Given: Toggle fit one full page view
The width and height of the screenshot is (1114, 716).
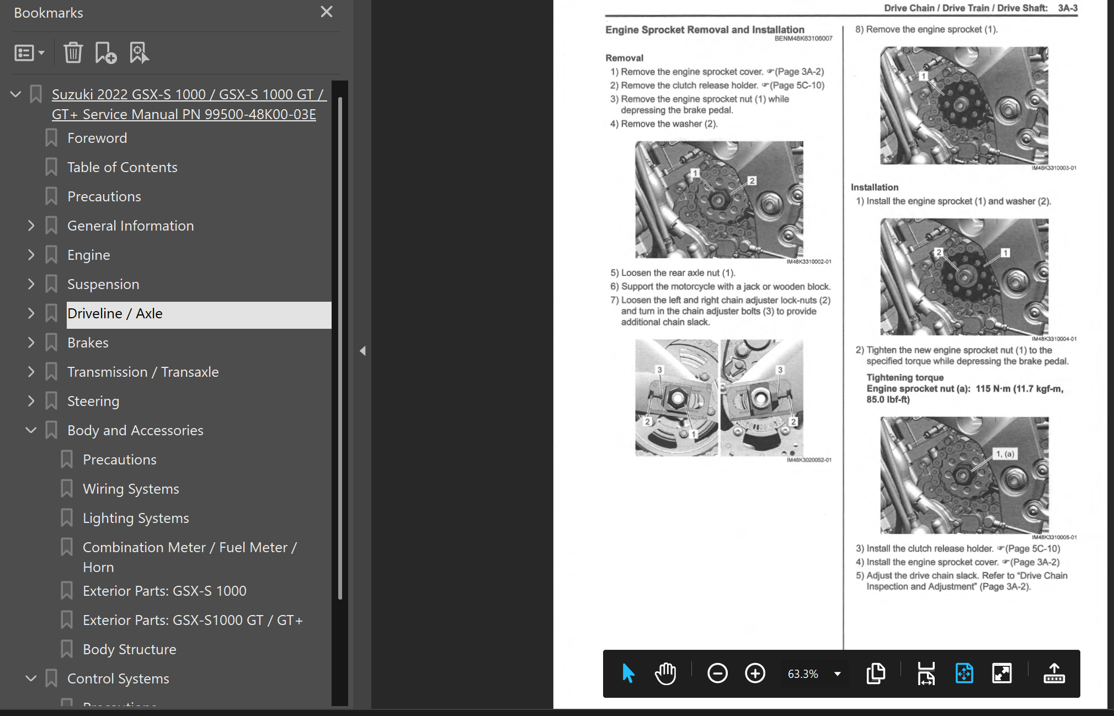Looking at the screenshot, I should (x=964, y=674).
